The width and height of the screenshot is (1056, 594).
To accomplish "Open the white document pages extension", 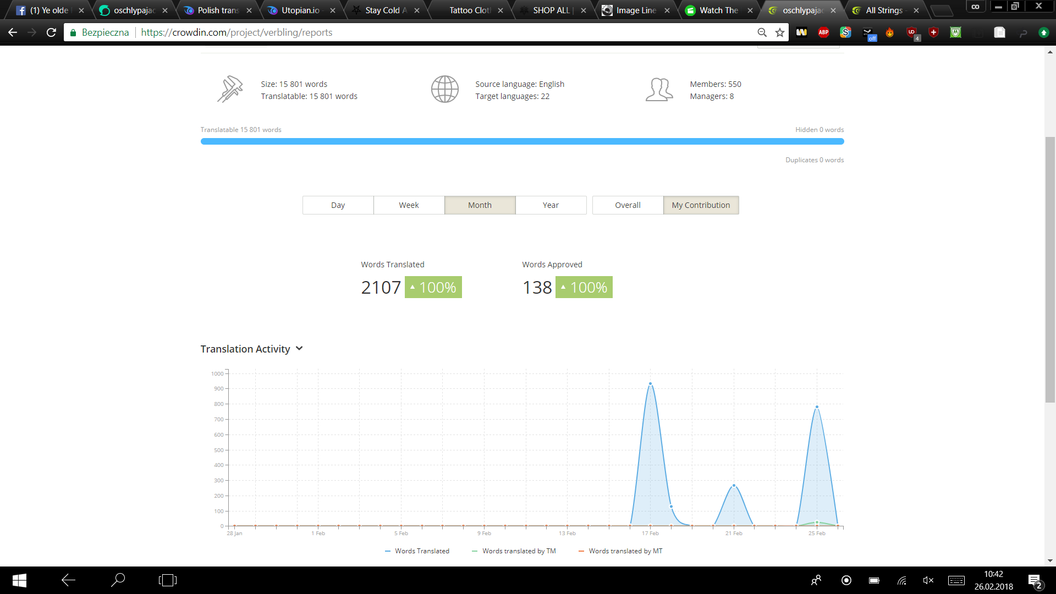I will pyautogui.click(x=999, y=32).
